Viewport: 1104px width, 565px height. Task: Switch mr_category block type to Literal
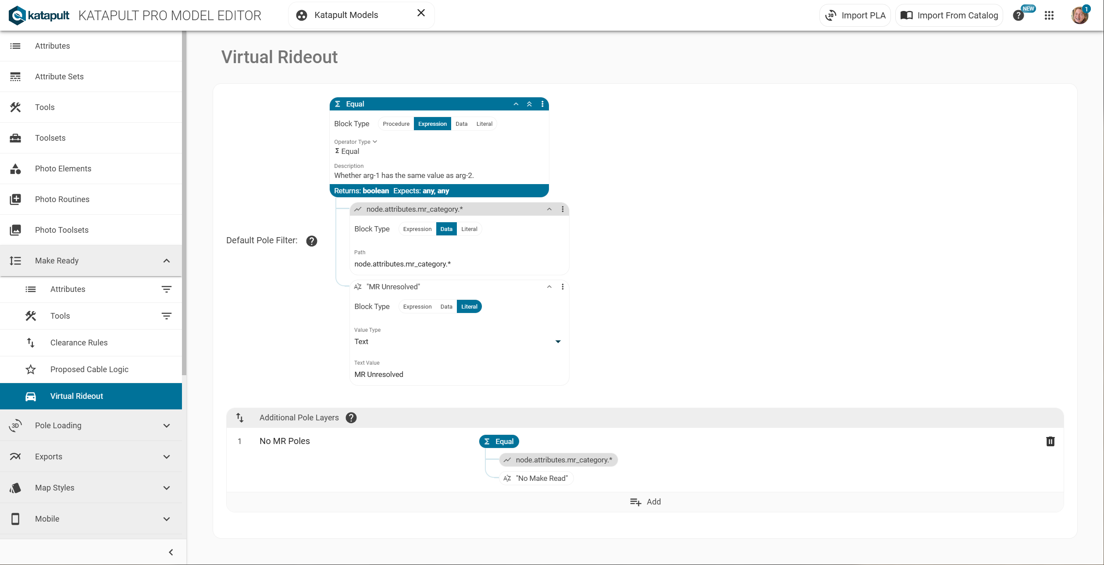point(469,229)
